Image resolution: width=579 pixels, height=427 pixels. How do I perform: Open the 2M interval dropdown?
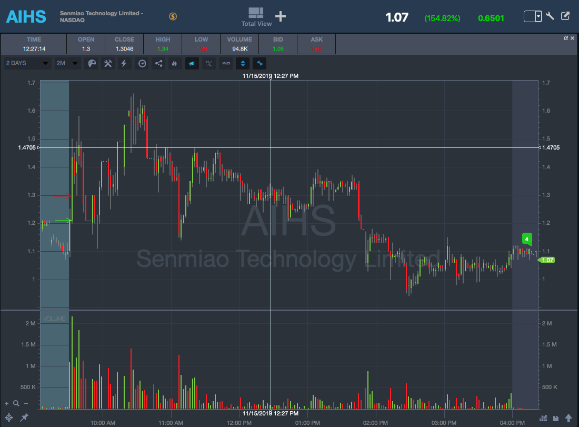tap(67, 64)
